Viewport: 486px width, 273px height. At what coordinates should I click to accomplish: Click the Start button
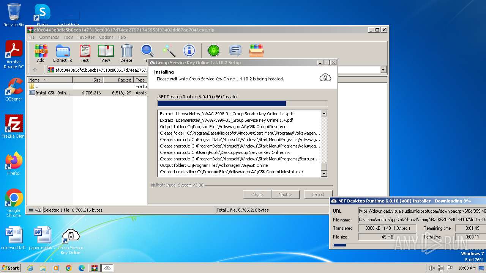click(11, 268)
